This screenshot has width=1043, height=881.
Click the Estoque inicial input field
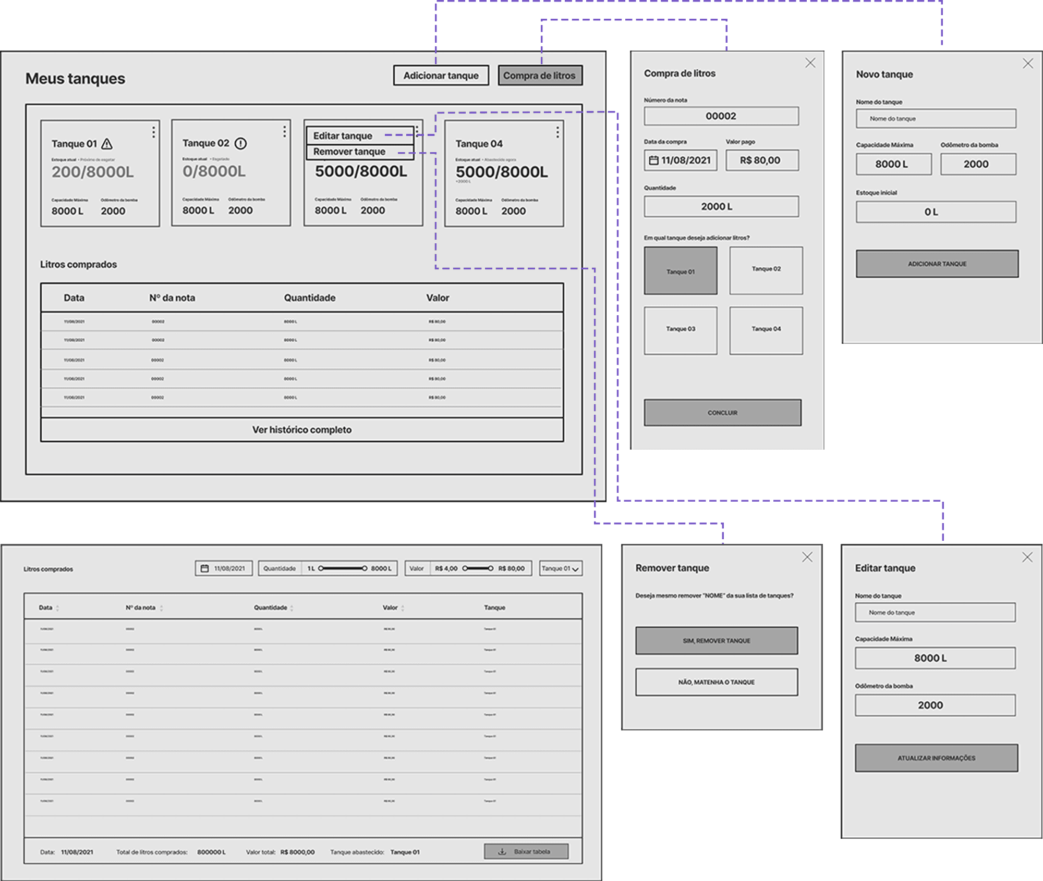936,212
